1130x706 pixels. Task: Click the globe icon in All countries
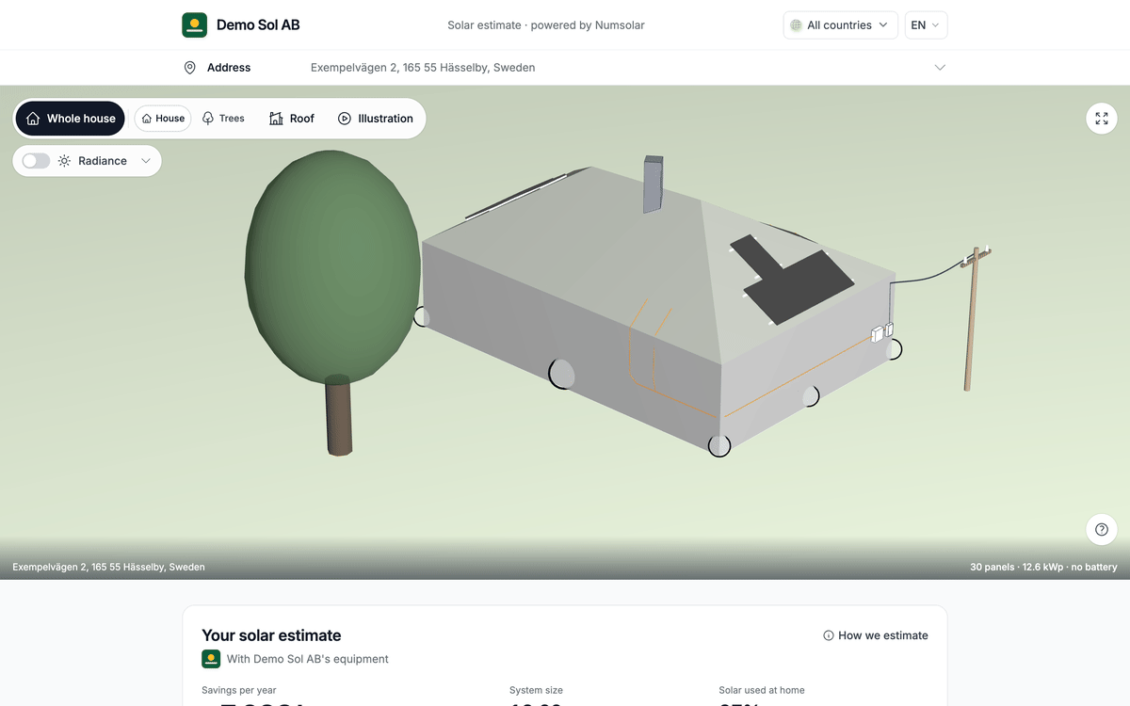pyautogui.click(x=796, y=25)
